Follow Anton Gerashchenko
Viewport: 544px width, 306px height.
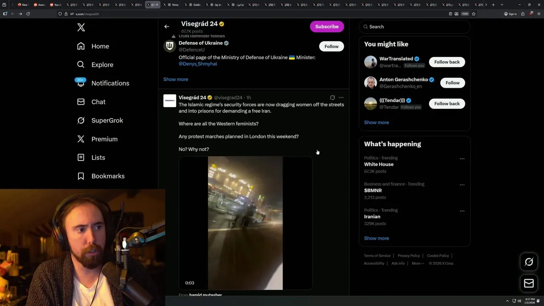click(x=453, y=83)
